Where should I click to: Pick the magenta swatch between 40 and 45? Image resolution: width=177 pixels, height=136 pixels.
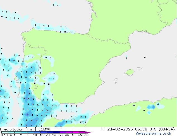tap(76, 132)
